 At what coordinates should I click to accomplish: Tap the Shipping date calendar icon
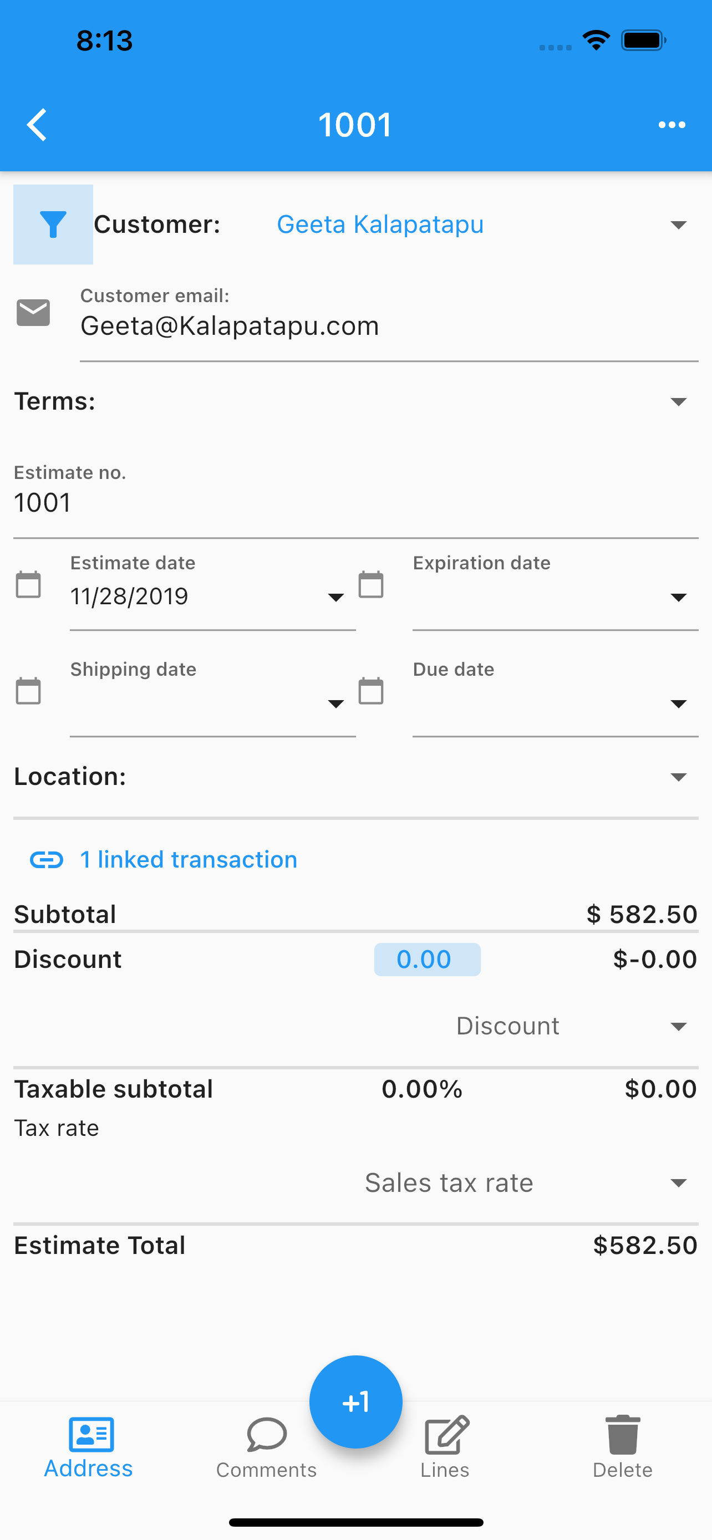(x=28, y=691)
